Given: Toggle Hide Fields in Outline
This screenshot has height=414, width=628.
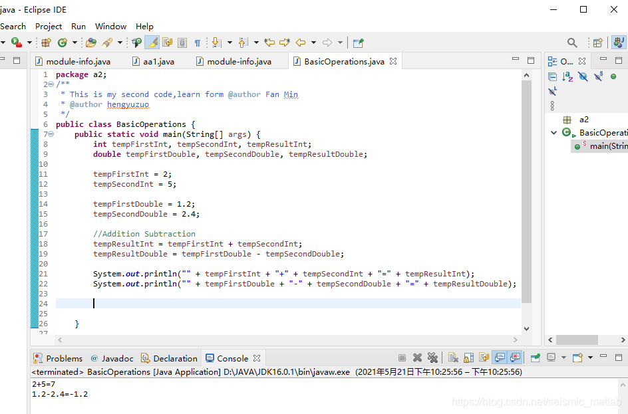Looking at the screenshot, I should tap(583, 76).
